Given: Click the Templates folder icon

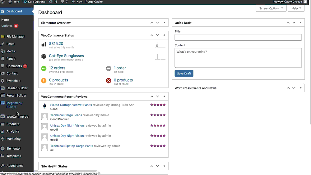Looking at the screenshot, I should (x=2, y=156).
